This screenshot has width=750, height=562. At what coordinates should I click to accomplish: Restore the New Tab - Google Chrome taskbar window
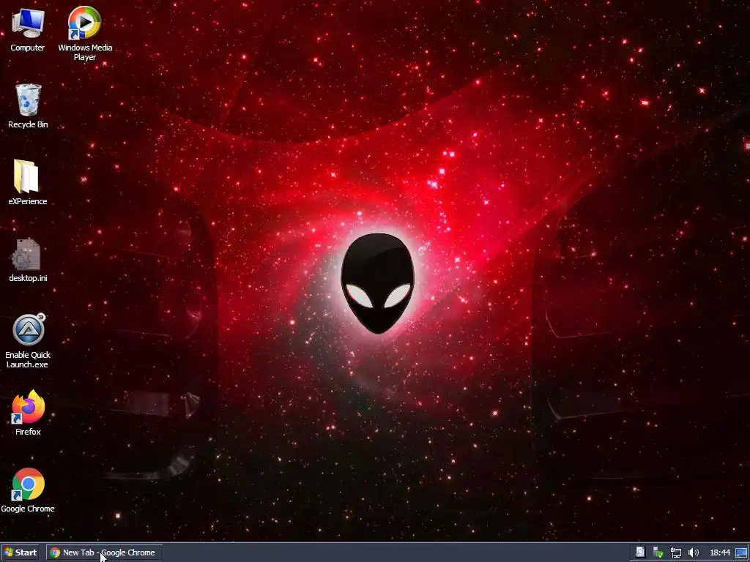click(x=105, y=552)
